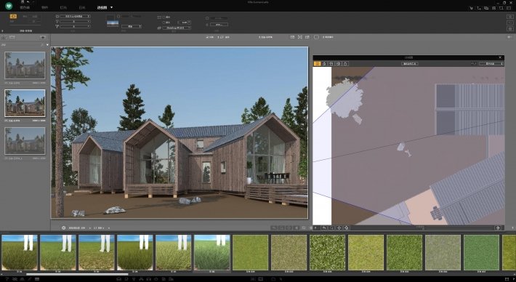516x282 pixels.
Task: Open the bottom of three stacked toolbar dropdowns
Action: (x=75, y=26)
